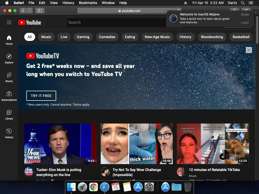Open Google Chrome from the Dock

94,187
